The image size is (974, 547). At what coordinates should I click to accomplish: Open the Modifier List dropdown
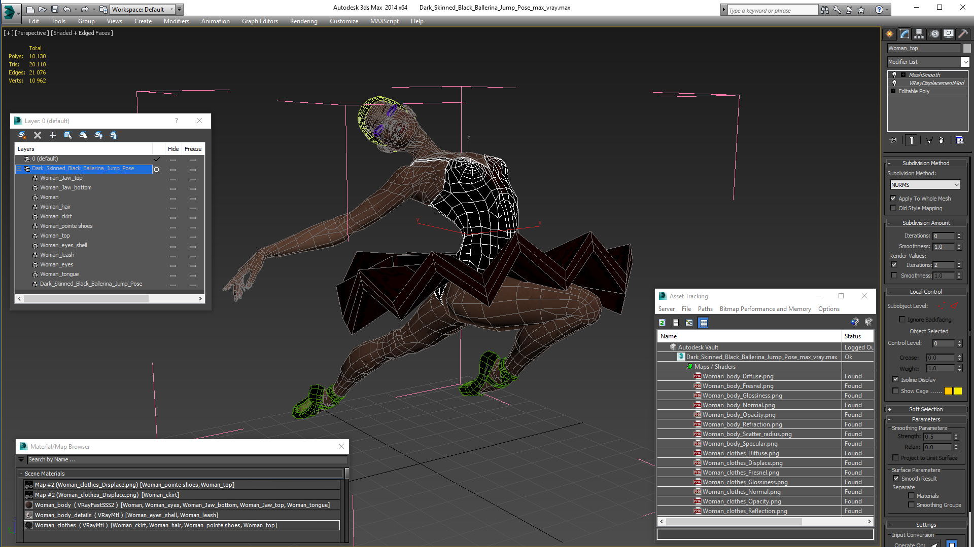[965, 62]
